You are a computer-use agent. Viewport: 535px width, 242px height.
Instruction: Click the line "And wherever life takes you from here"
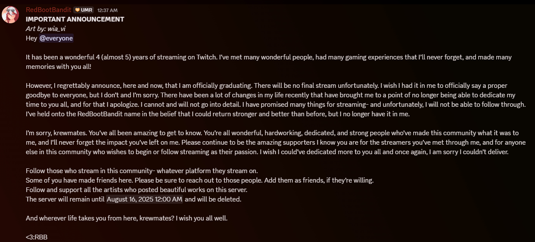[x=127, y=218]
